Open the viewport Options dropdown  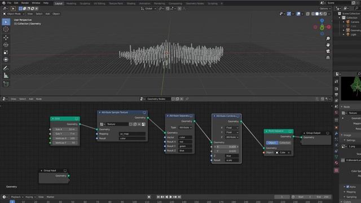click(325, 8)
